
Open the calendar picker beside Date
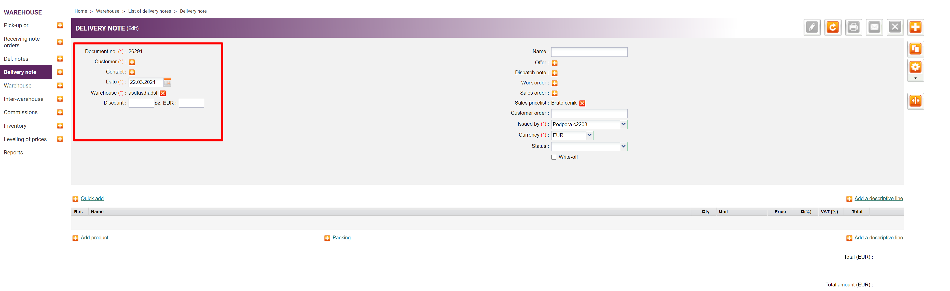167,82
